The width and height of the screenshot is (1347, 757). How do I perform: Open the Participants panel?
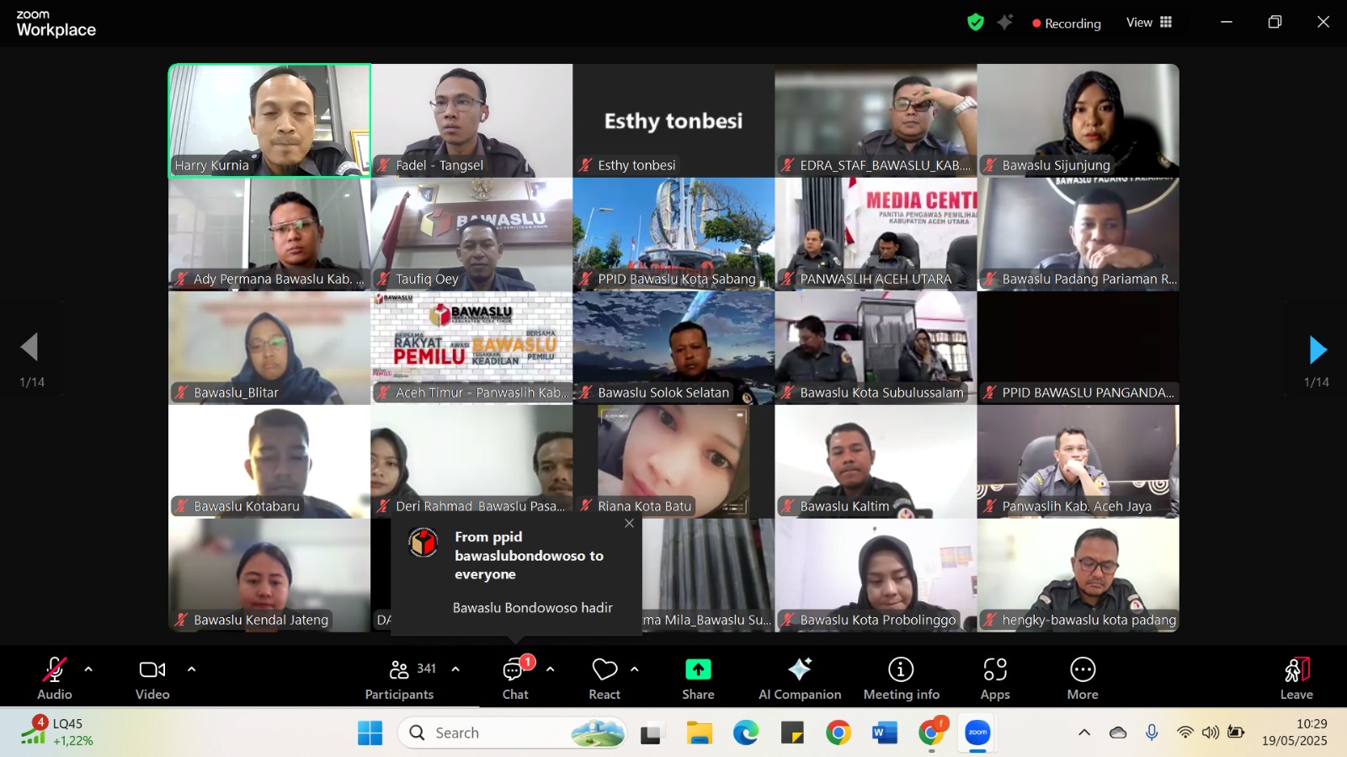pos(400,678)
